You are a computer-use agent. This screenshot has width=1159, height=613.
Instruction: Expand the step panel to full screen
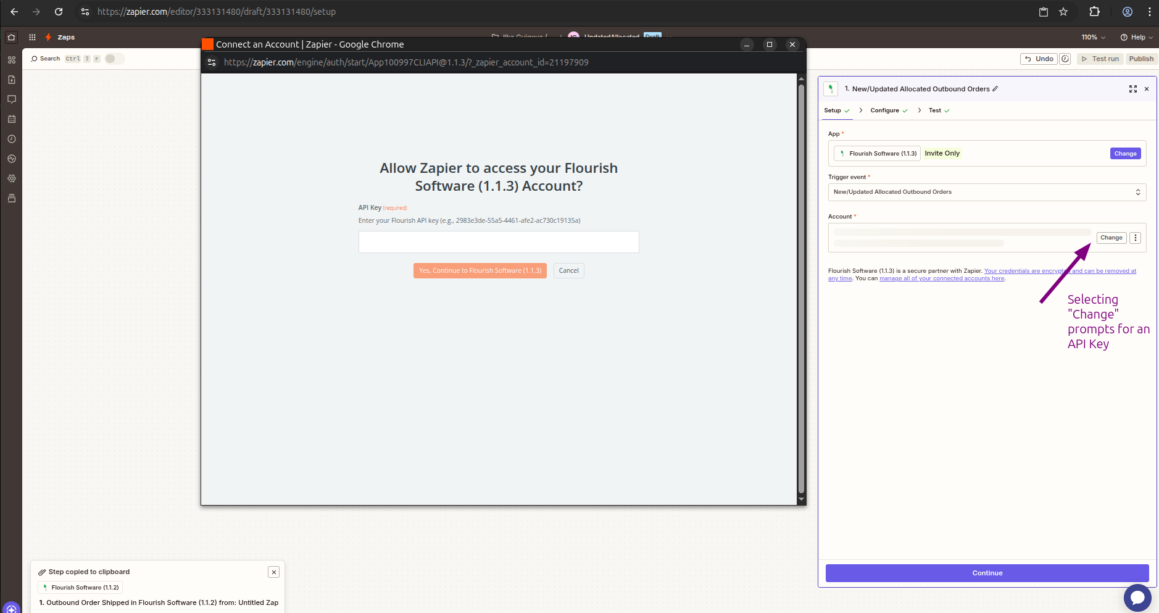1133,89
